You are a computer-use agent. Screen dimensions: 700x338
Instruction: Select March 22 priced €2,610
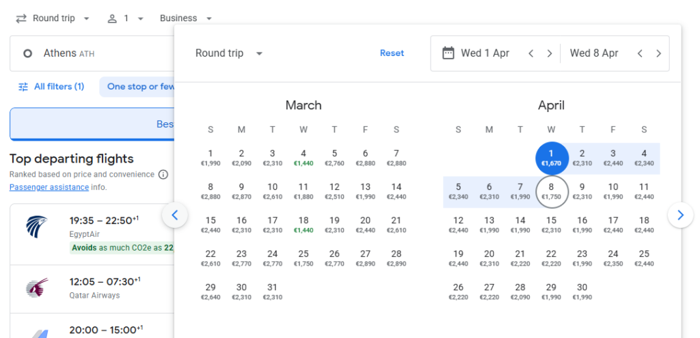coord(211,259)
